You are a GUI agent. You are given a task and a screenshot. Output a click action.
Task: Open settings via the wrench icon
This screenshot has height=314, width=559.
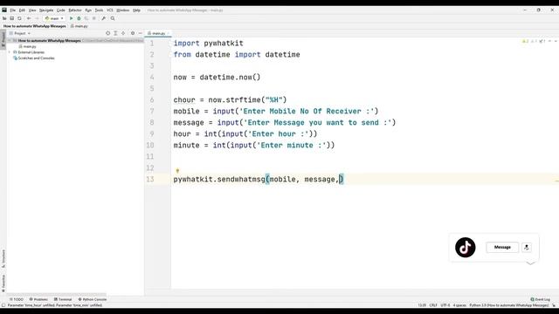point(104,18)
